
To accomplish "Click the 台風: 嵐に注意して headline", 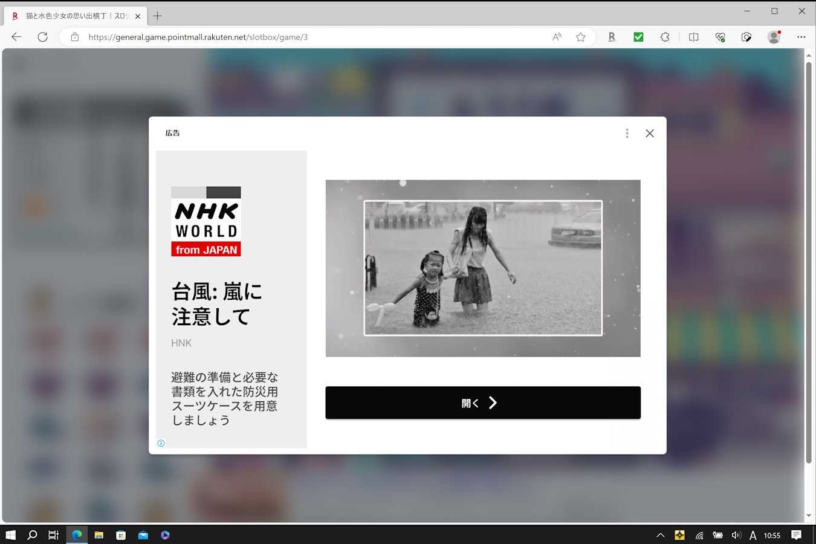I will click(216, 304).
